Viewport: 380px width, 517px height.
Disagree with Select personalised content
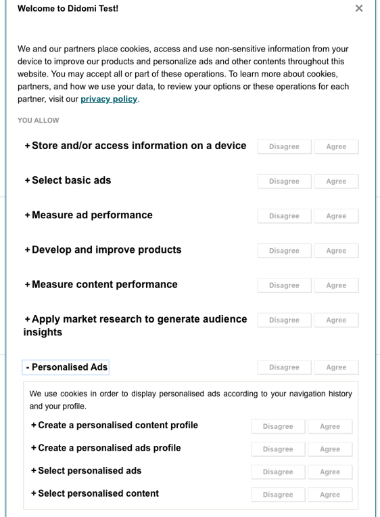[x=278, y=495]
